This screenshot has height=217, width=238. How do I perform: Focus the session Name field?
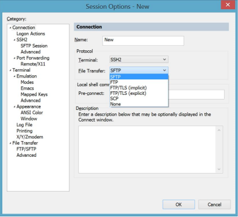[143, 41]
